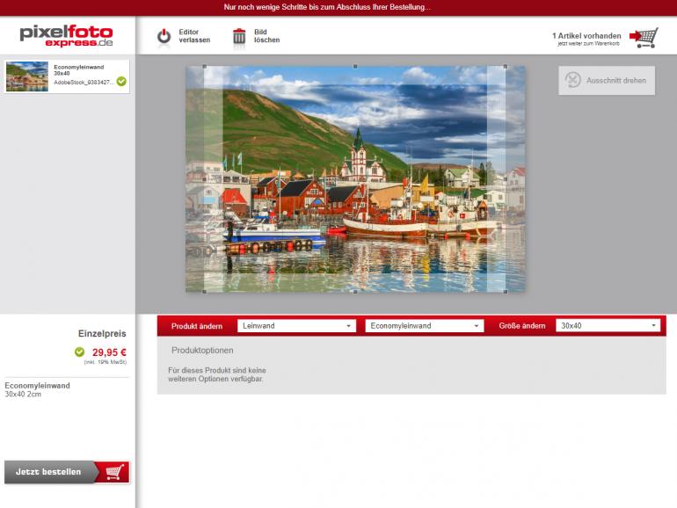This screenshot has height=508, width=677.
Task: Click the Bild löschen label
Action: coord(267,37)
